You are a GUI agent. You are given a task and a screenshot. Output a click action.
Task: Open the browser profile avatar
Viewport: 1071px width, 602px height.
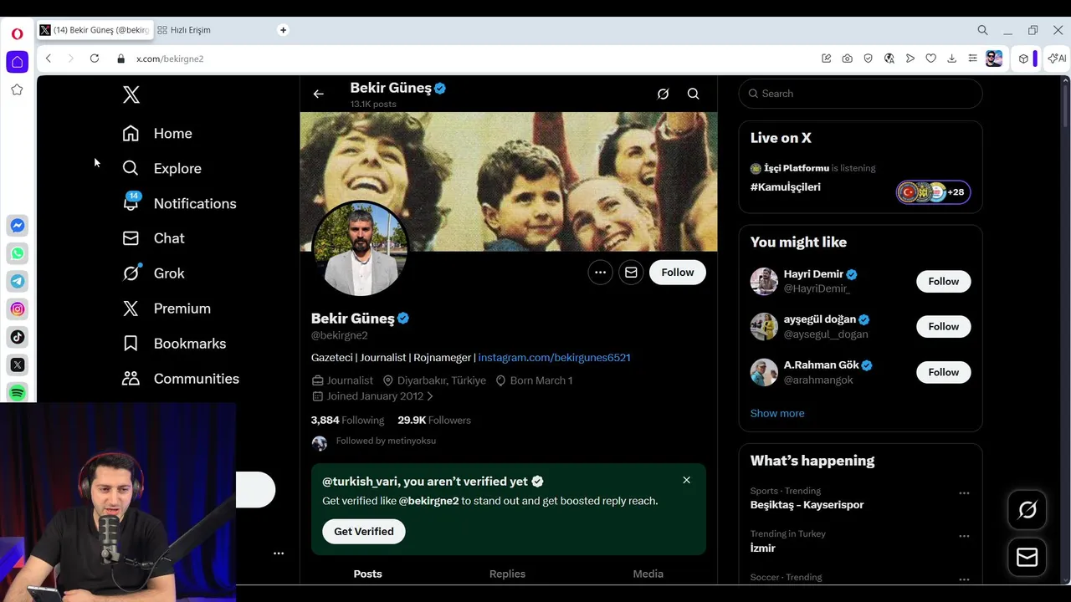[994, 59]
